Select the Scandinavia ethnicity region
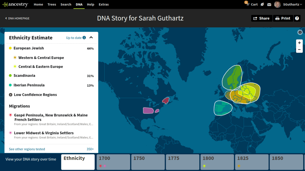305x171 pixels. pos(24,76)
